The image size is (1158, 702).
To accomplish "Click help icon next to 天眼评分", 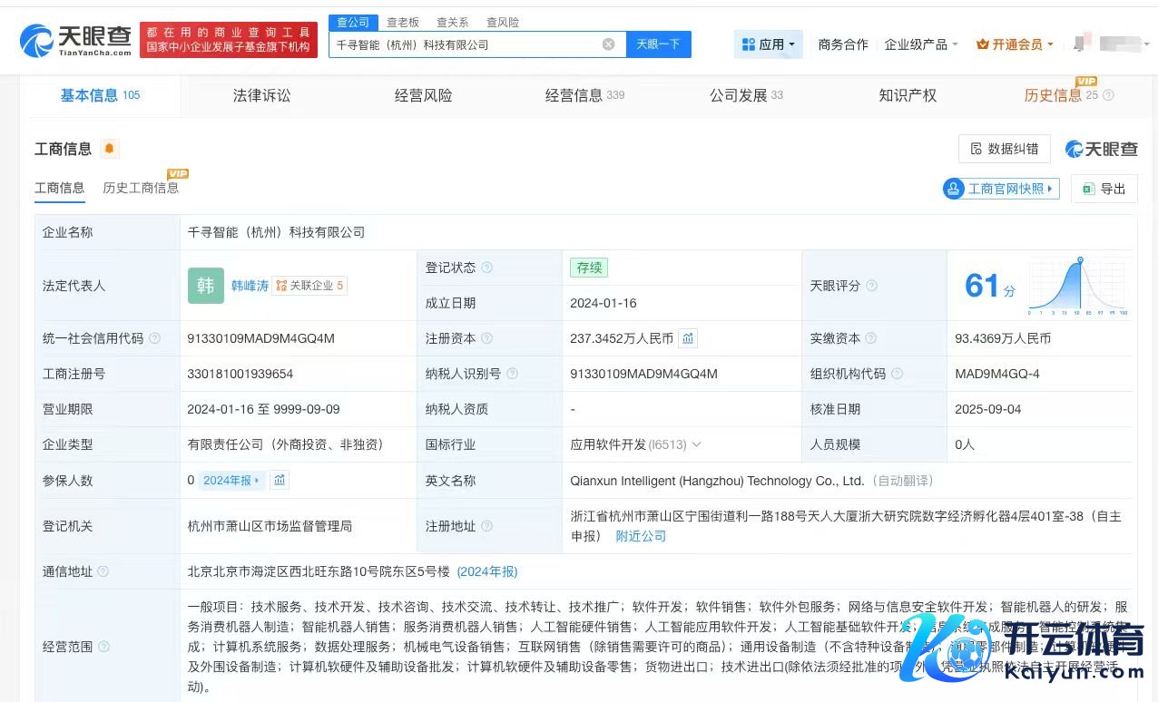I will (872, 286).
